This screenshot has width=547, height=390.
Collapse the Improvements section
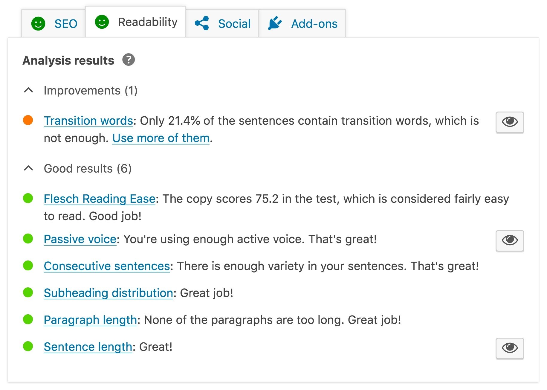pos(29,90)
